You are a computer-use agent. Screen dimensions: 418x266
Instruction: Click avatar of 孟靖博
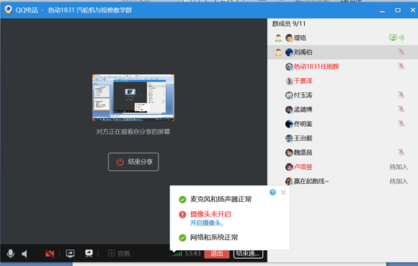[x=289, y=110]
